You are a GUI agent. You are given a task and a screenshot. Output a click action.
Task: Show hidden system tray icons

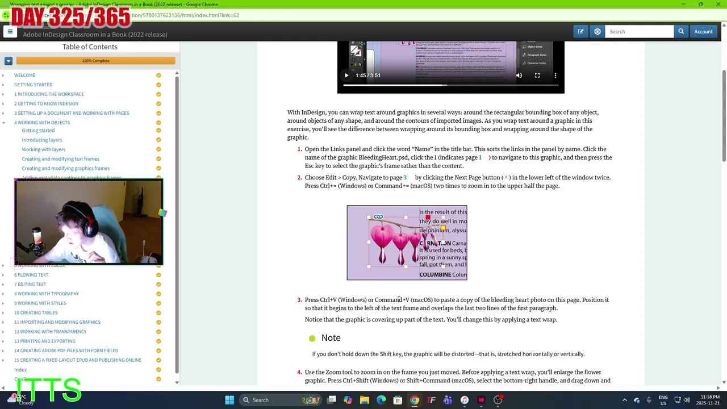click(x=625, y=400)
